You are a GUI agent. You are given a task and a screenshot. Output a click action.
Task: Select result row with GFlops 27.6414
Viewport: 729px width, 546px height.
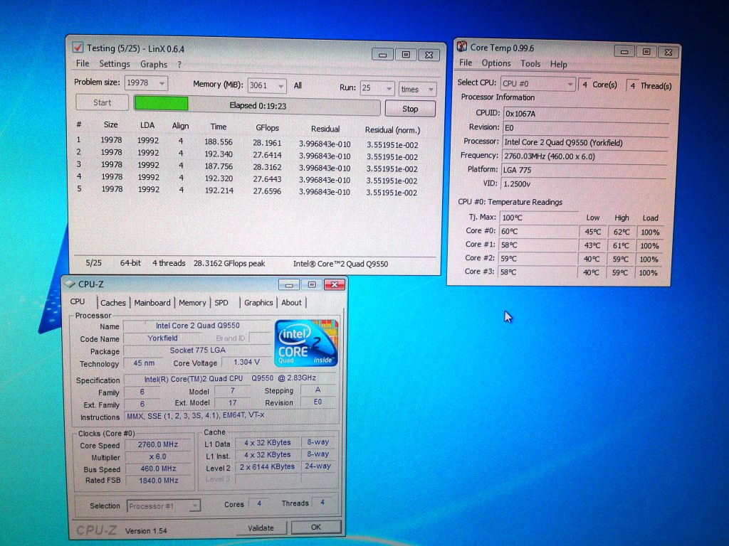click(248, 154)
